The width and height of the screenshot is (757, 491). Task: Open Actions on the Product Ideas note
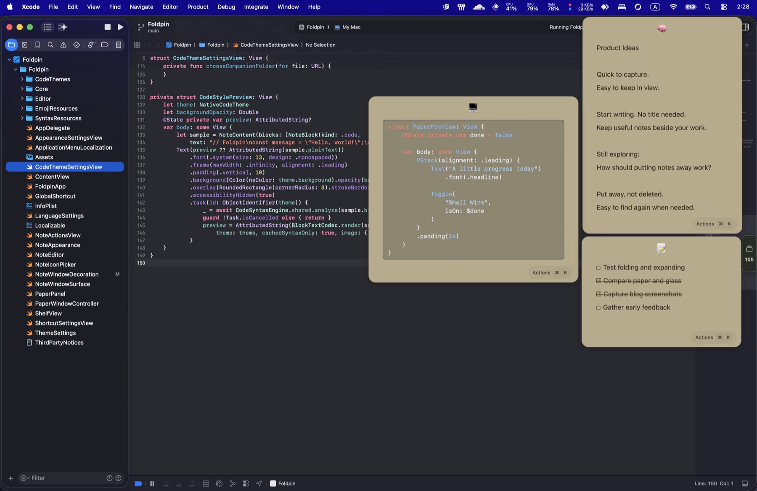pos(714,224)
